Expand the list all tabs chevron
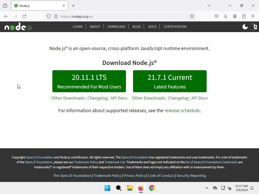The image size is (259, 194). tap(209, 6)
